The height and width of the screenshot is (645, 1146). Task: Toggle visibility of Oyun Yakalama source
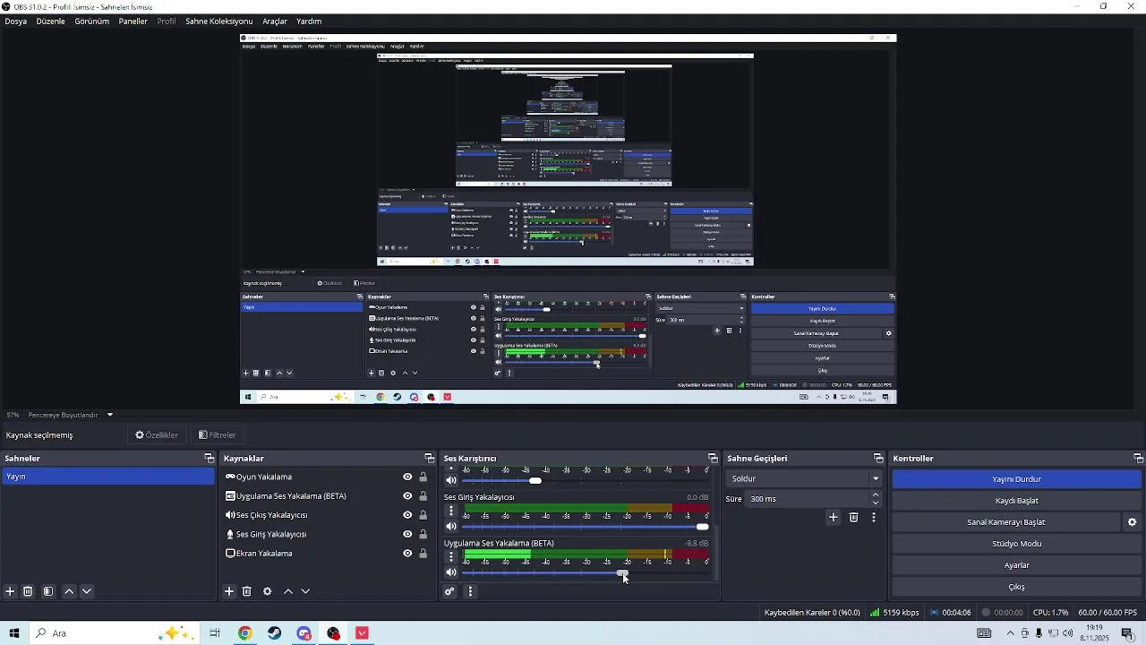pyautogui.click(x=407, y=477)
